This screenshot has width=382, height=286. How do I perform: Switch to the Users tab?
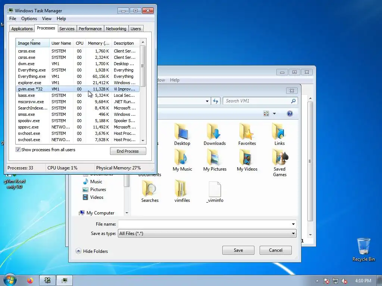[x=135, y=29]
